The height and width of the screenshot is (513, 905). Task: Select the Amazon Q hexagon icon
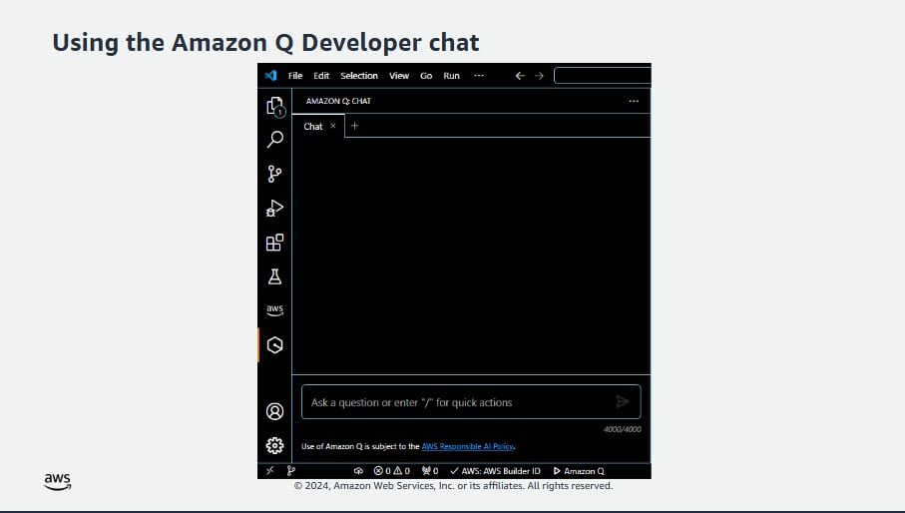coord(274,345)
